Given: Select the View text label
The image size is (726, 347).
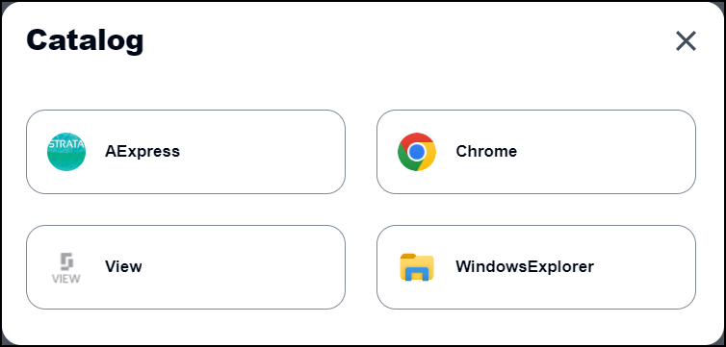Looking at the screenshot, I should click(x=123, y=266).
